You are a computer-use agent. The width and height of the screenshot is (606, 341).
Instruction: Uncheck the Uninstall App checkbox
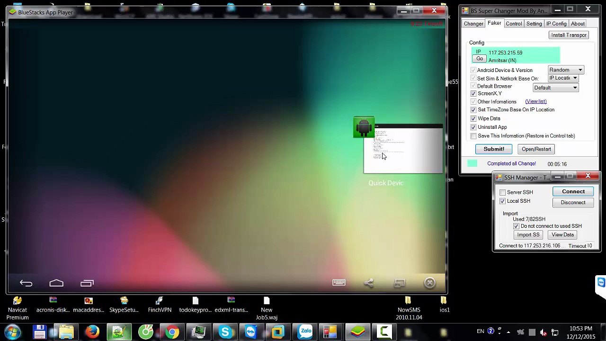pos(473,127)
